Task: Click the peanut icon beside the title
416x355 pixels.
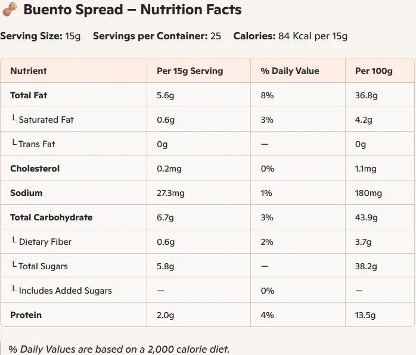Action: coord(10,10)
